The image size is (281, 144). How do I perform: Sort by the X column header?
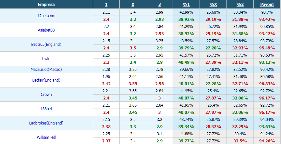tap(133, 5)
